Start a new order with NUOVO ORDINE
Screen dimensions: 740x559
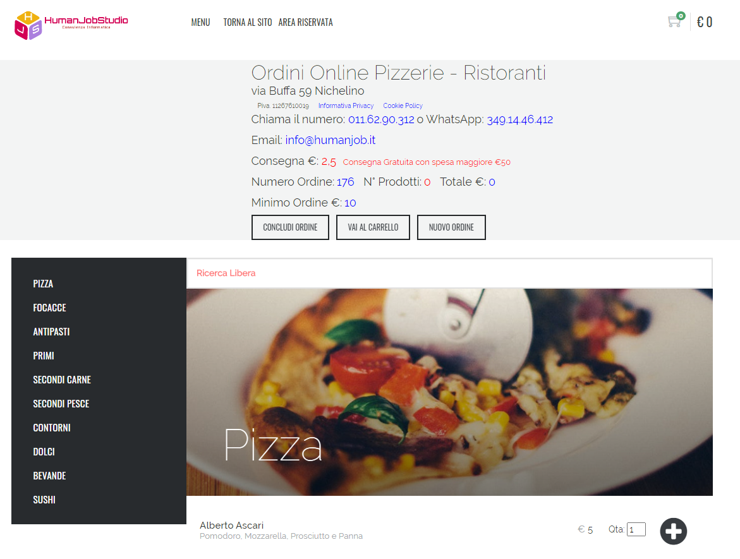pyautogui.click(x=451, y=227)
